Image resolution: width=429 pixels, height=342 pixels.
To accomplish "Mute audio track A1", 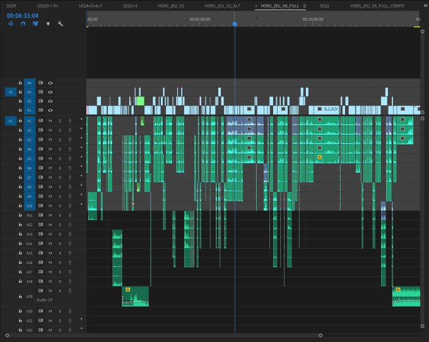I will 50,121.
